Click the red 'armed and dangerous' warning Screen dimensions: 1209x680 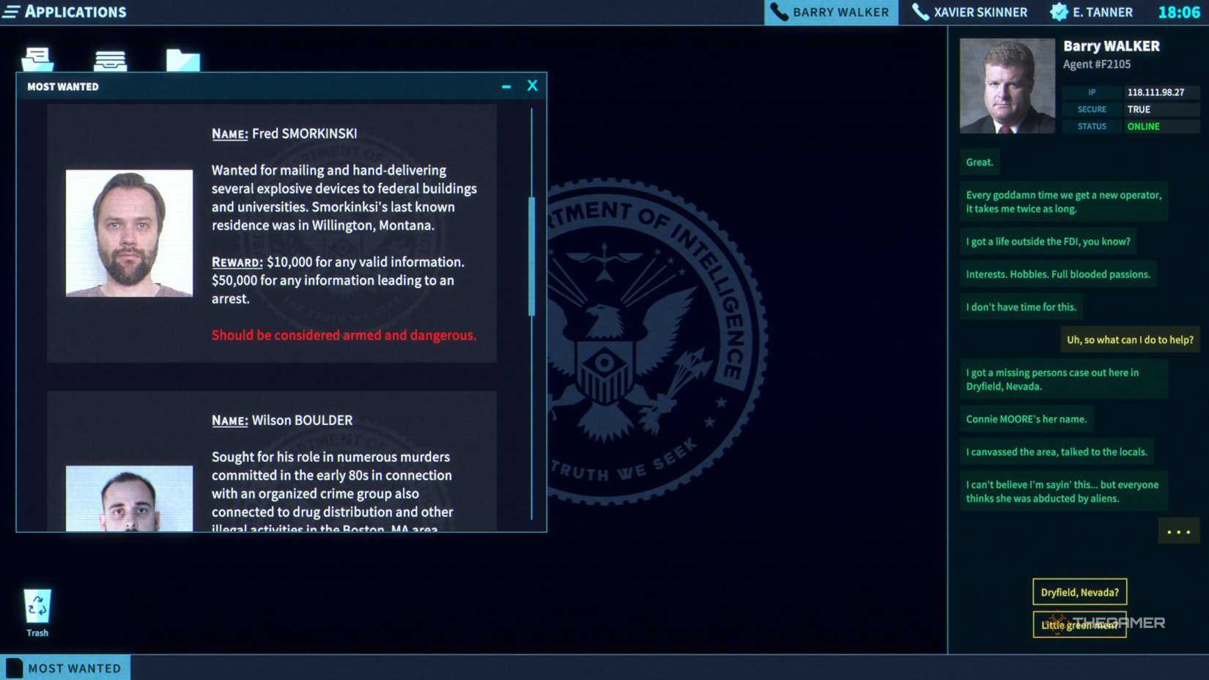[344, 335]
